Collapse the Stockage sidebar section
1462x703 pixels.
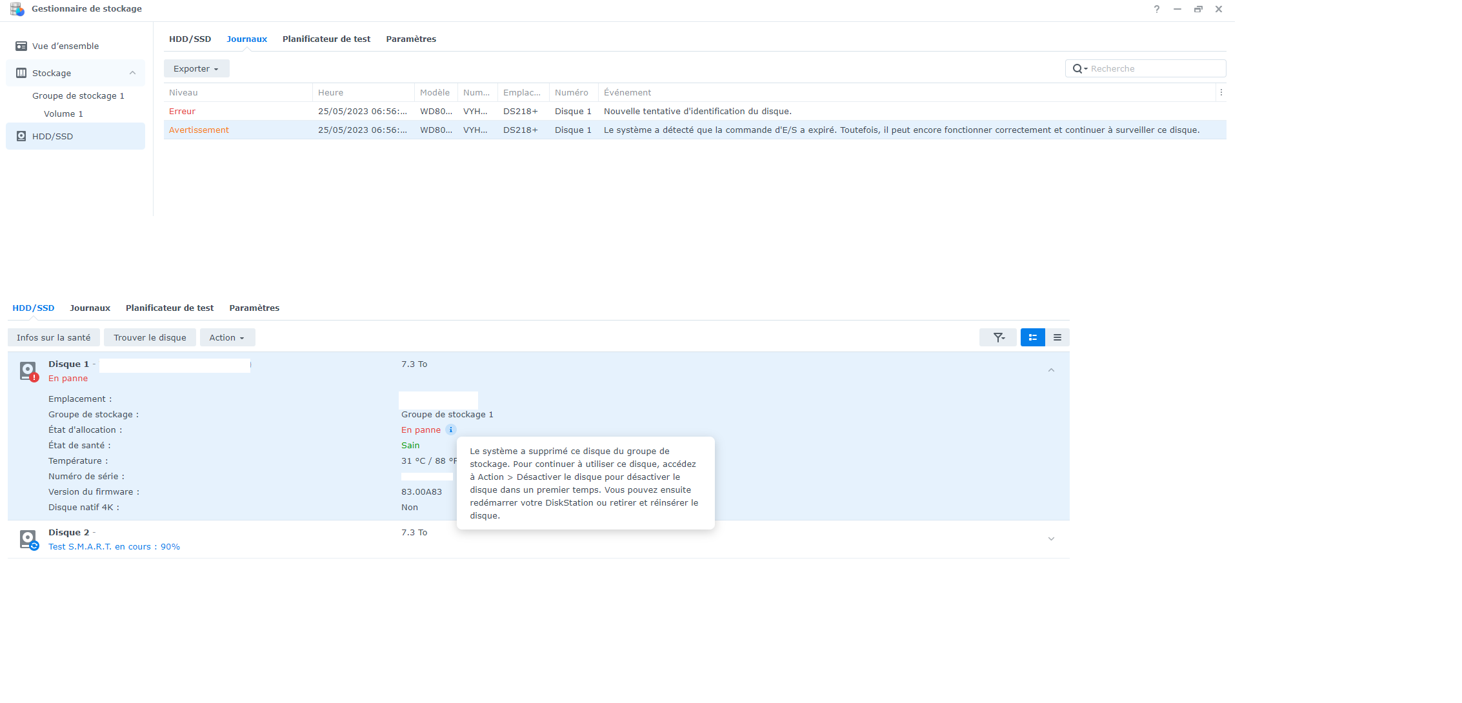[x=132, y=73]
